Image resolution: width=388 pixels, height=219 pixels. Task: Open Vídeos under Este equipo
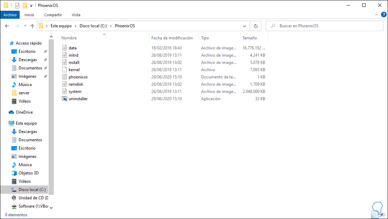click(x=21, y=181)
